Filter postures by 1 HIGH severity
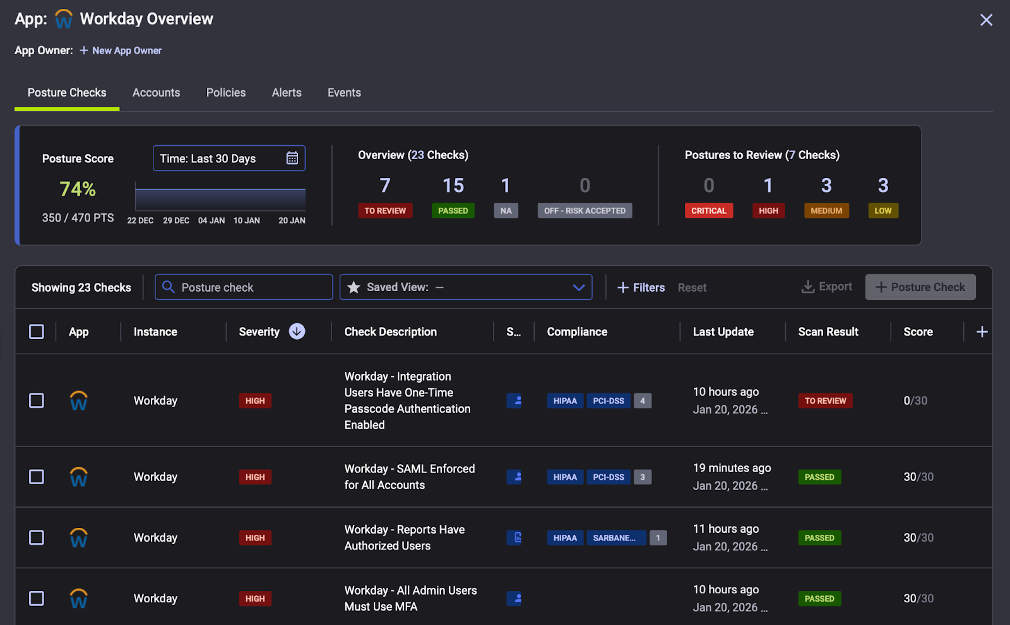The width and height of the screenshot is (1010, 625). [x=768, y=196]
